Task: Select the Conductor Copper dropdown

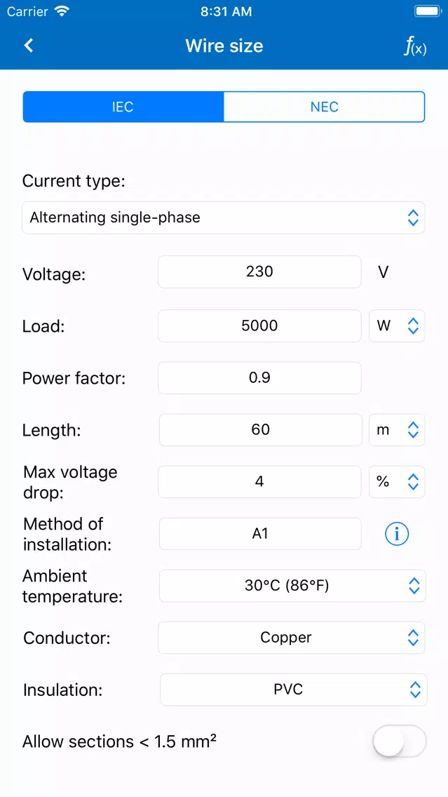Action: tap(292, 638)
